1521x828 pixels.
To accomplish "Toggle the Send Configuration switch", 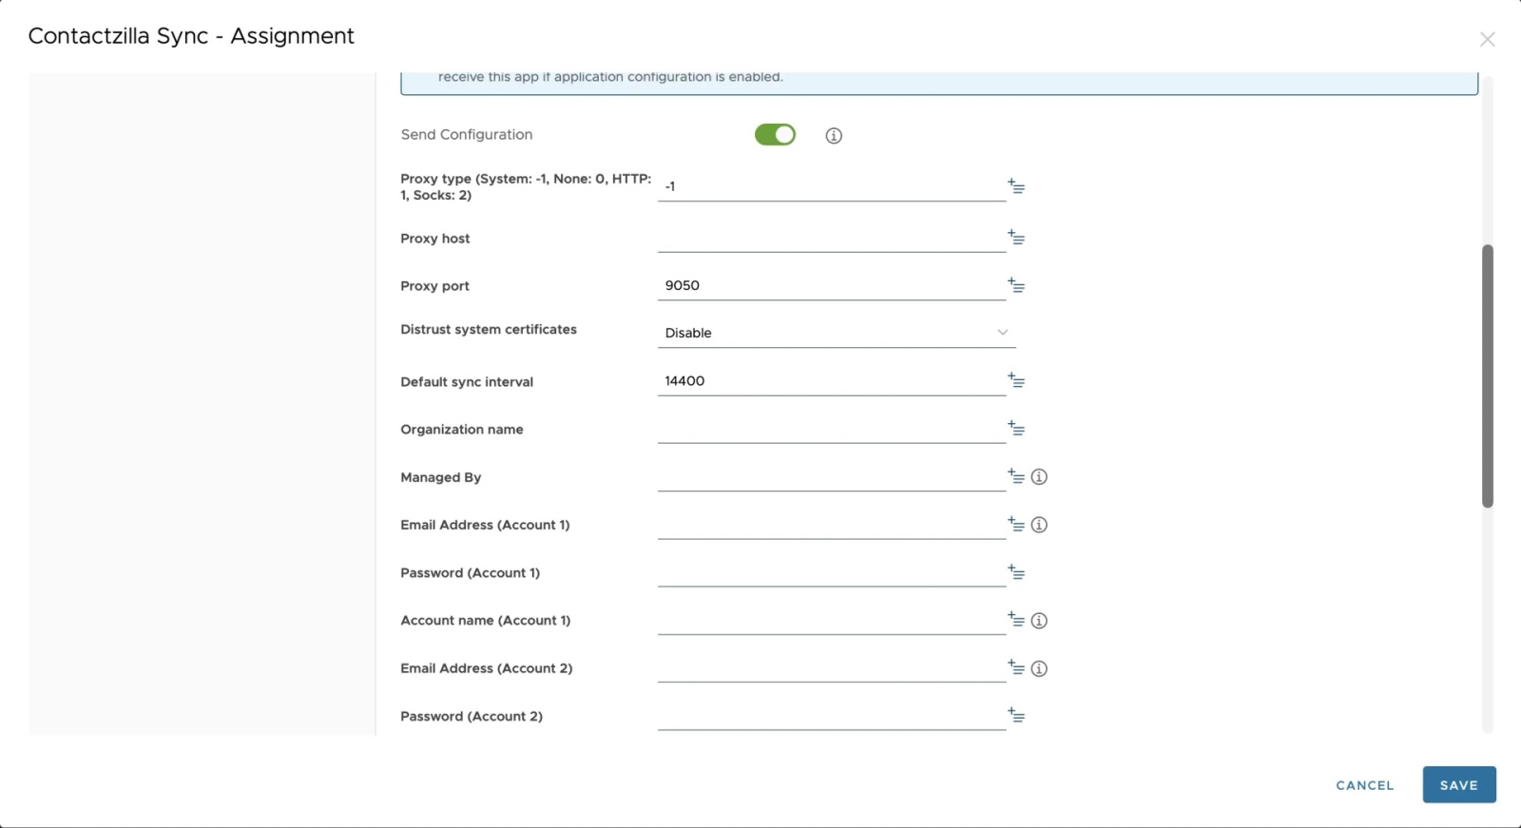I will click(x=775, y=135).
